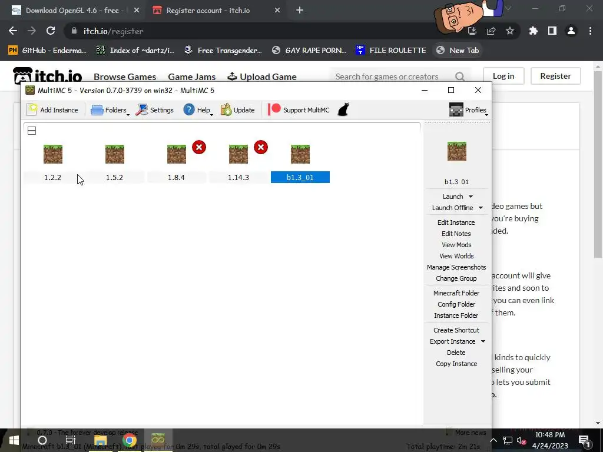The width and height of the screenshot is (603, 452).
Task: Close the Download OpenGL 4.6 tab
Action: click(x=137, y=11)
